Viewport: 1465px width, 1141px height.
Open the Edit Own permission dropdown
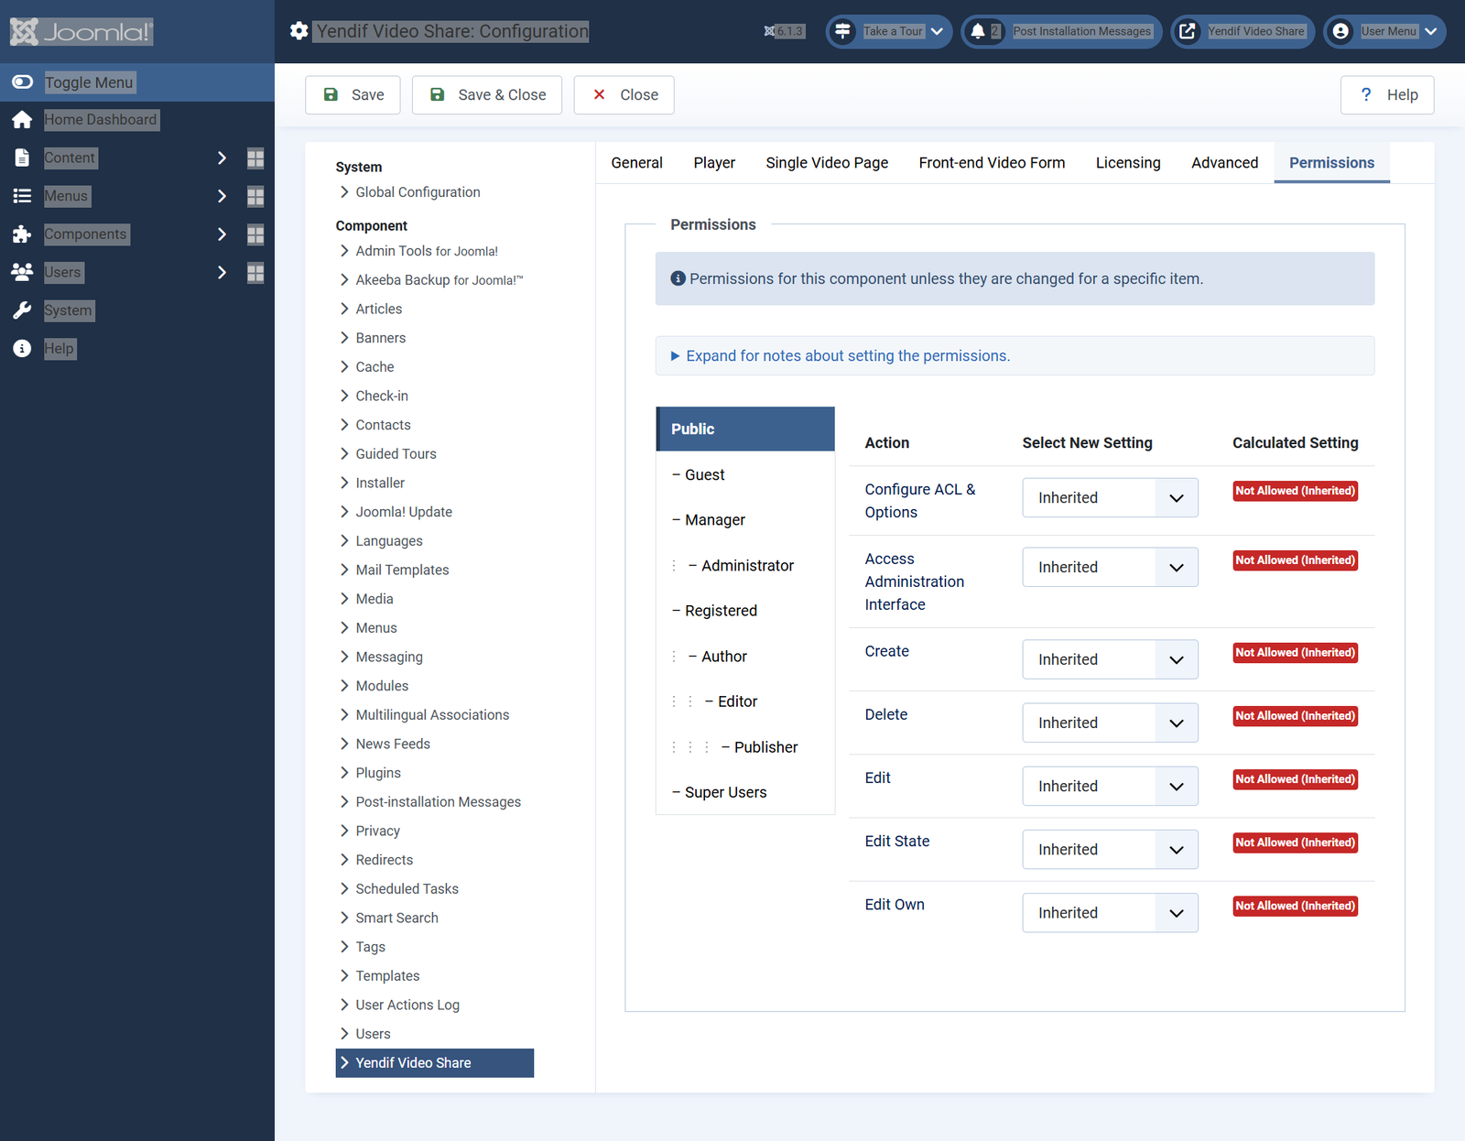pos(1110,912)
